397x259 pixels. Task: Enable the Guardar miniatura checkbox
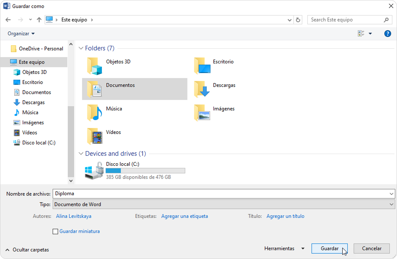55,231
